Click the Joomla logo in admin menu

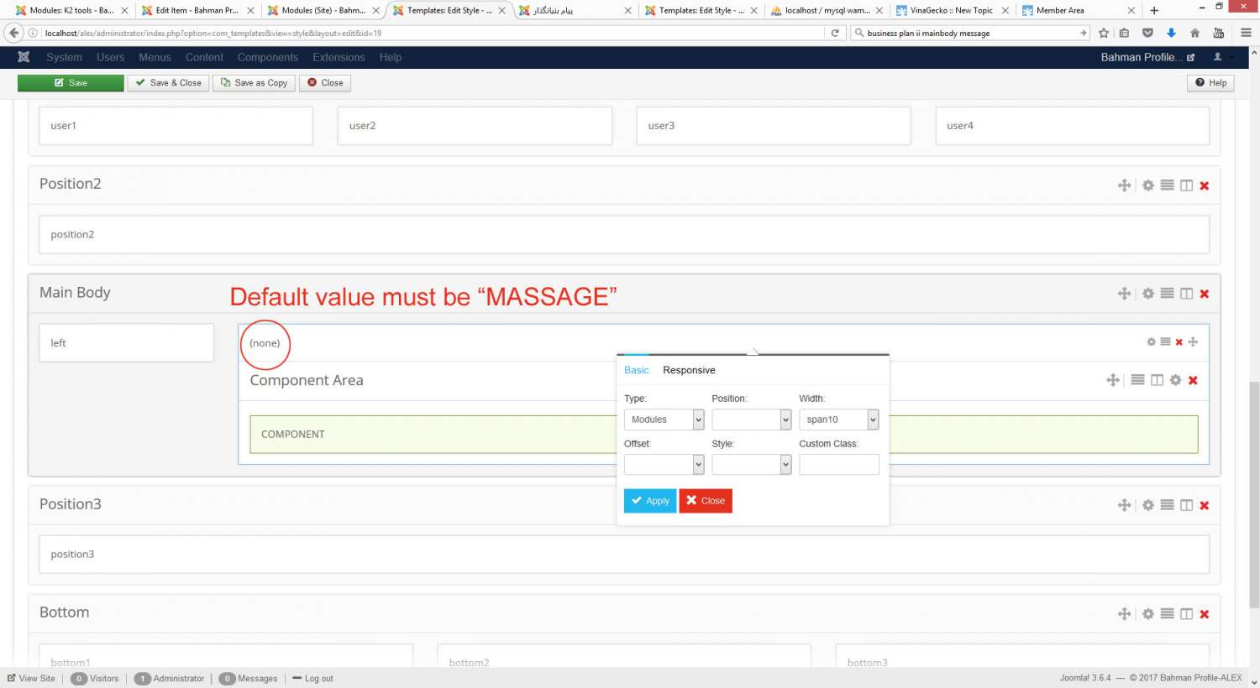pyautogui.click(x=24, y=57)
